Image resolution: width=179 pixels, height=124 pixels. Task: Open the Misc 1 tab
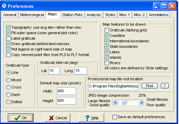[x=124, y=15]
